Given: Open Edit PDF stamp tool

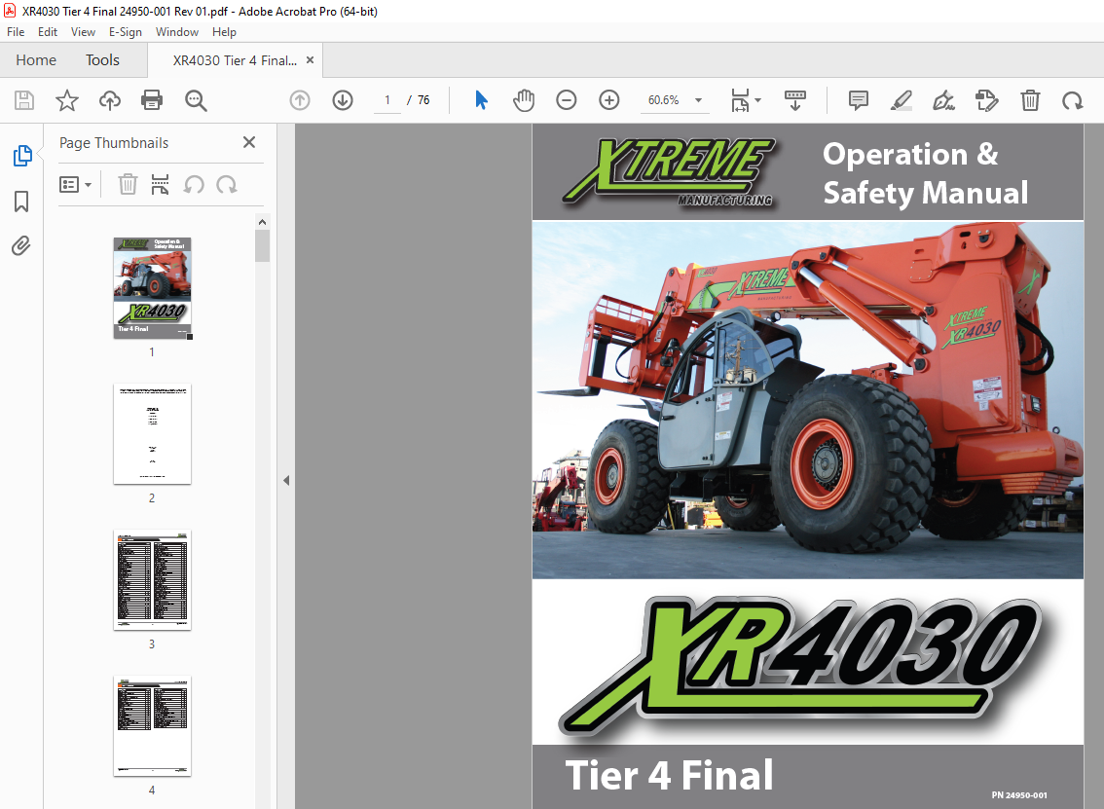Looking at the screenshot, I should pyautogui.click(x=987, y=100).
